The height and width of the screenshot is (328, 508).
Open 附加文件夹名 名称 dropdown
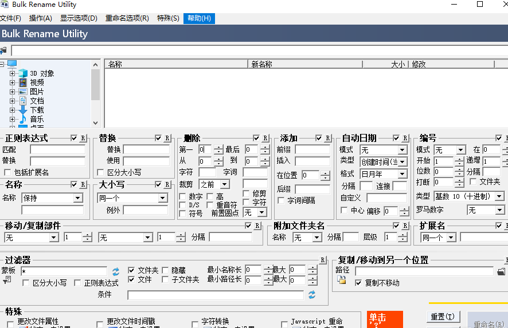pyautogui.click(x=316, y=238)
